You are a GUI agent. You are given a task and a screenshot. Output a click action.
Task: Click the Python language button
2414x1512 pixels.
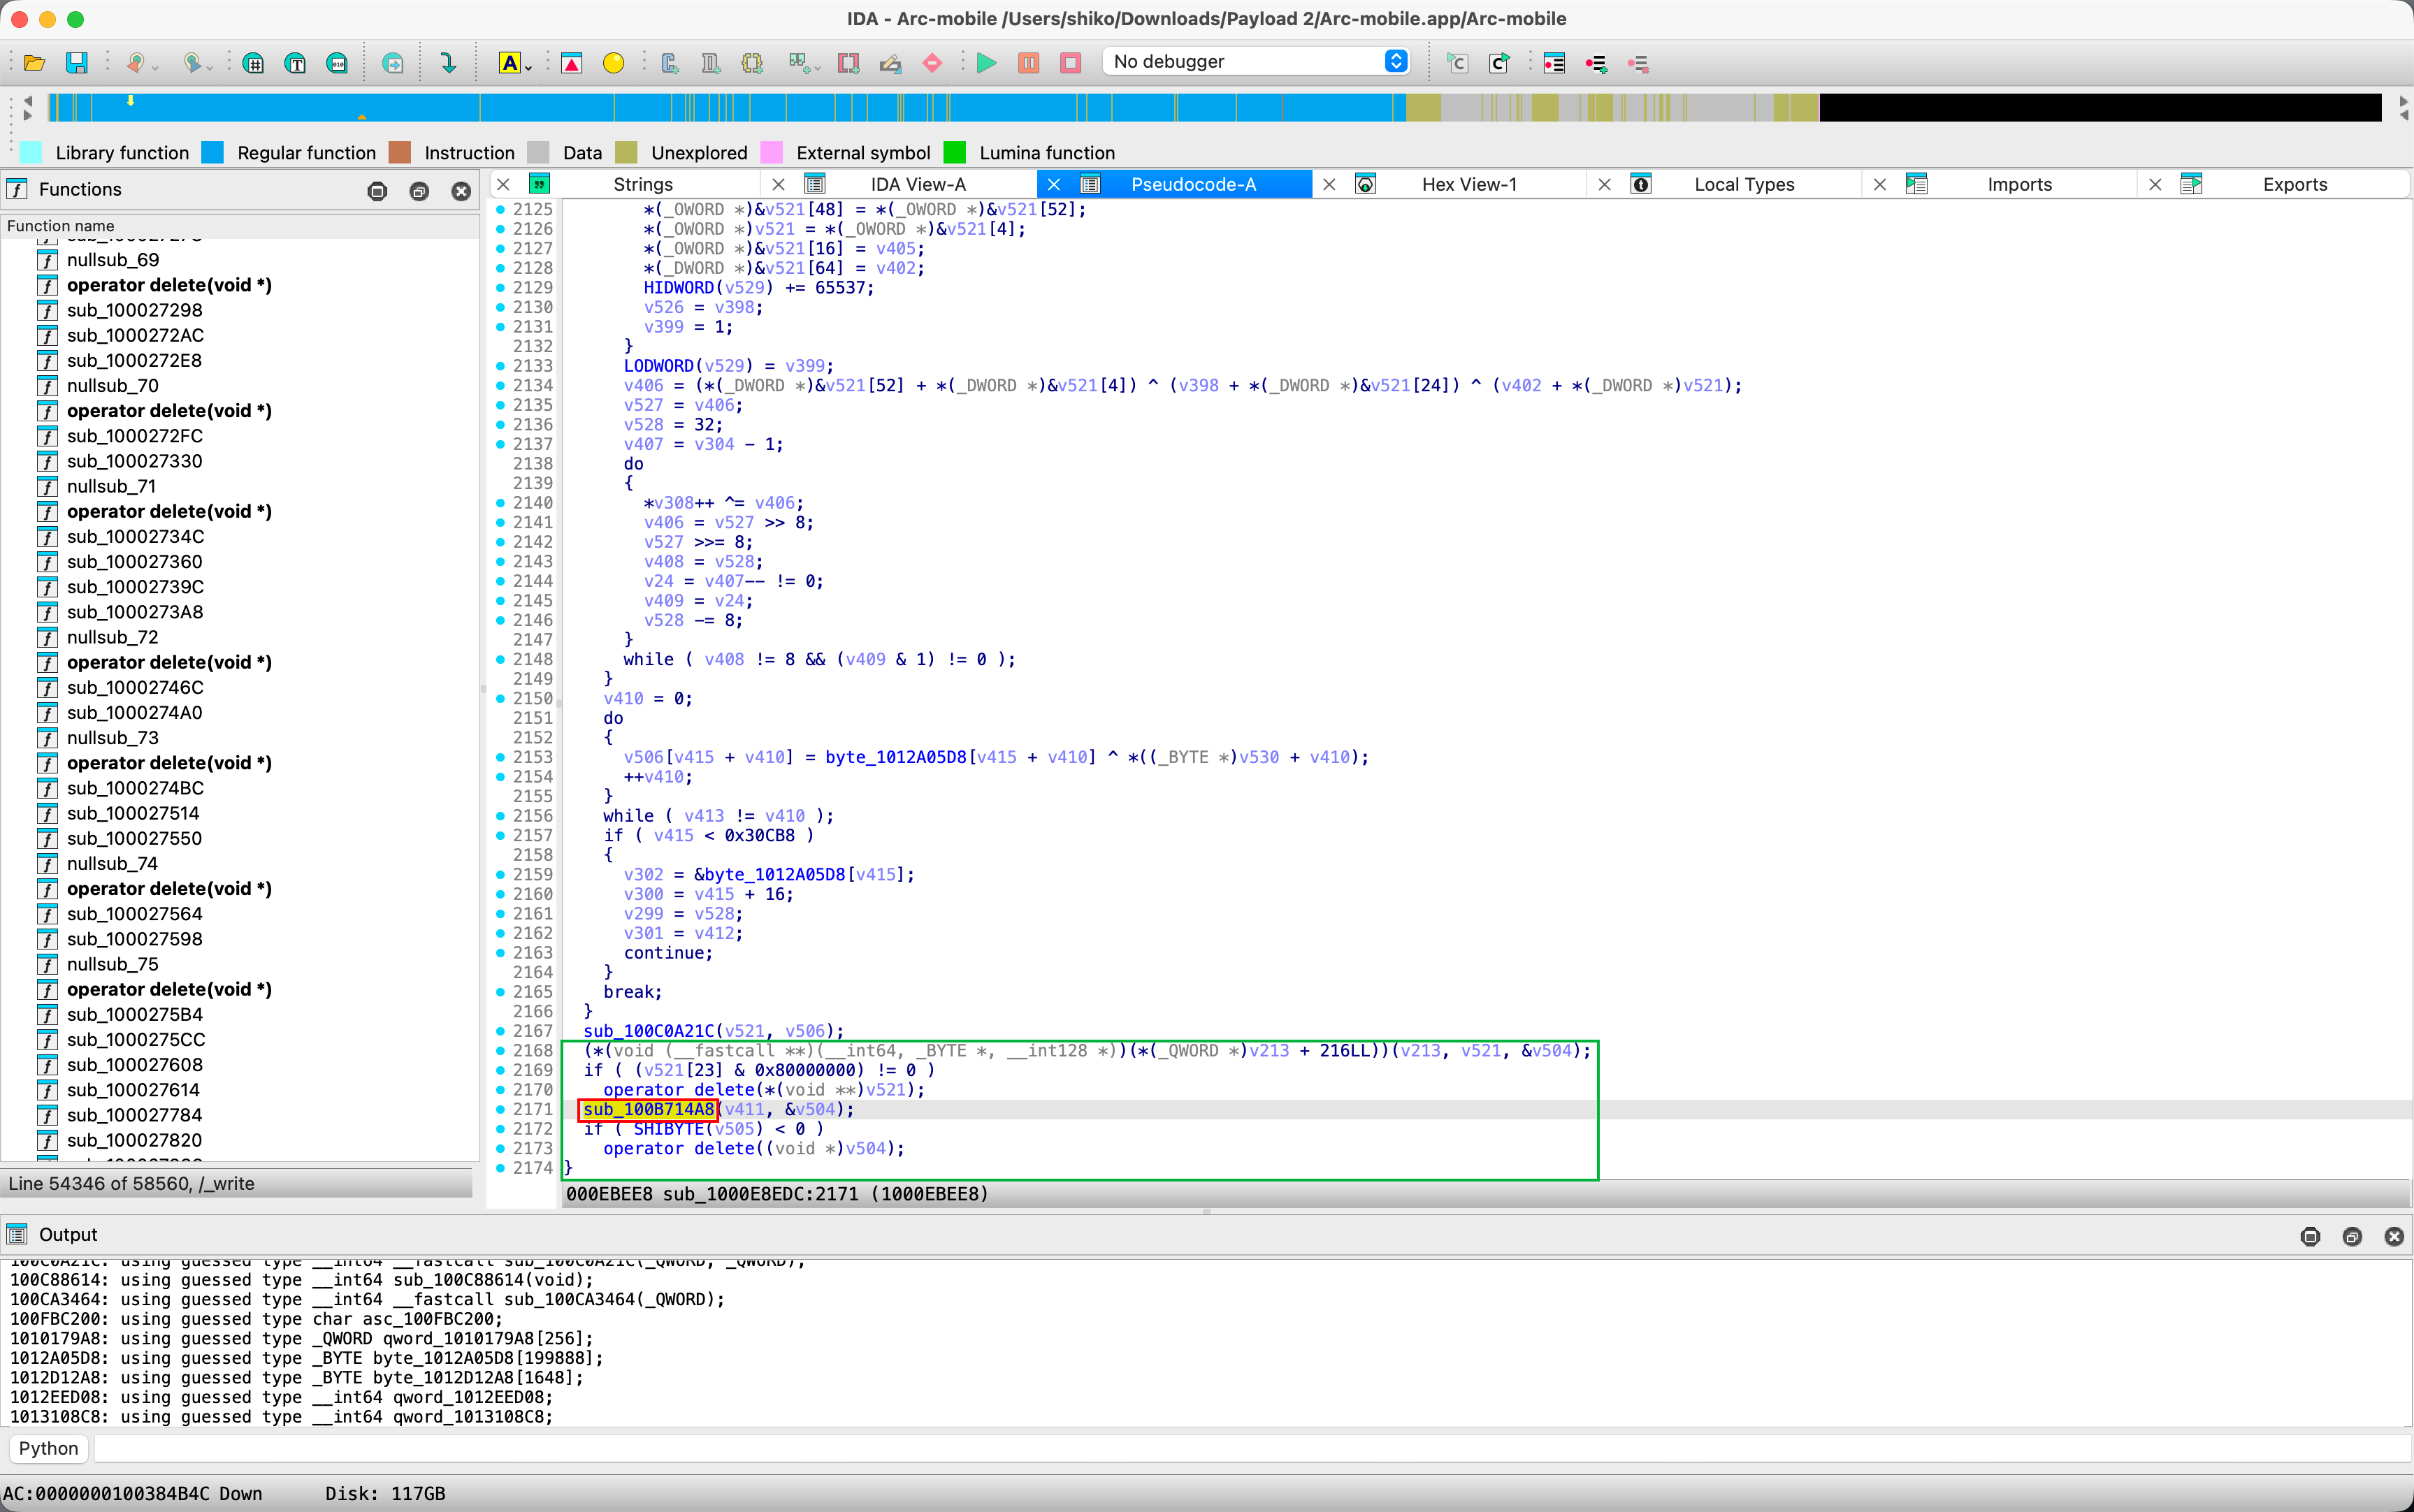click(48, 1447)
